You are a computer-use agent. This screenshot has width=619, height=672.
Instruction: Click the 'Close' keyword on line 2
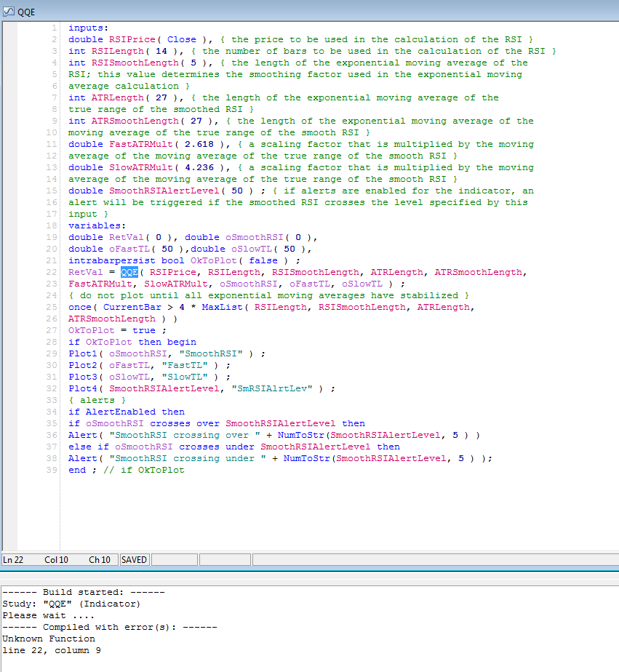(x=182, y=39)
